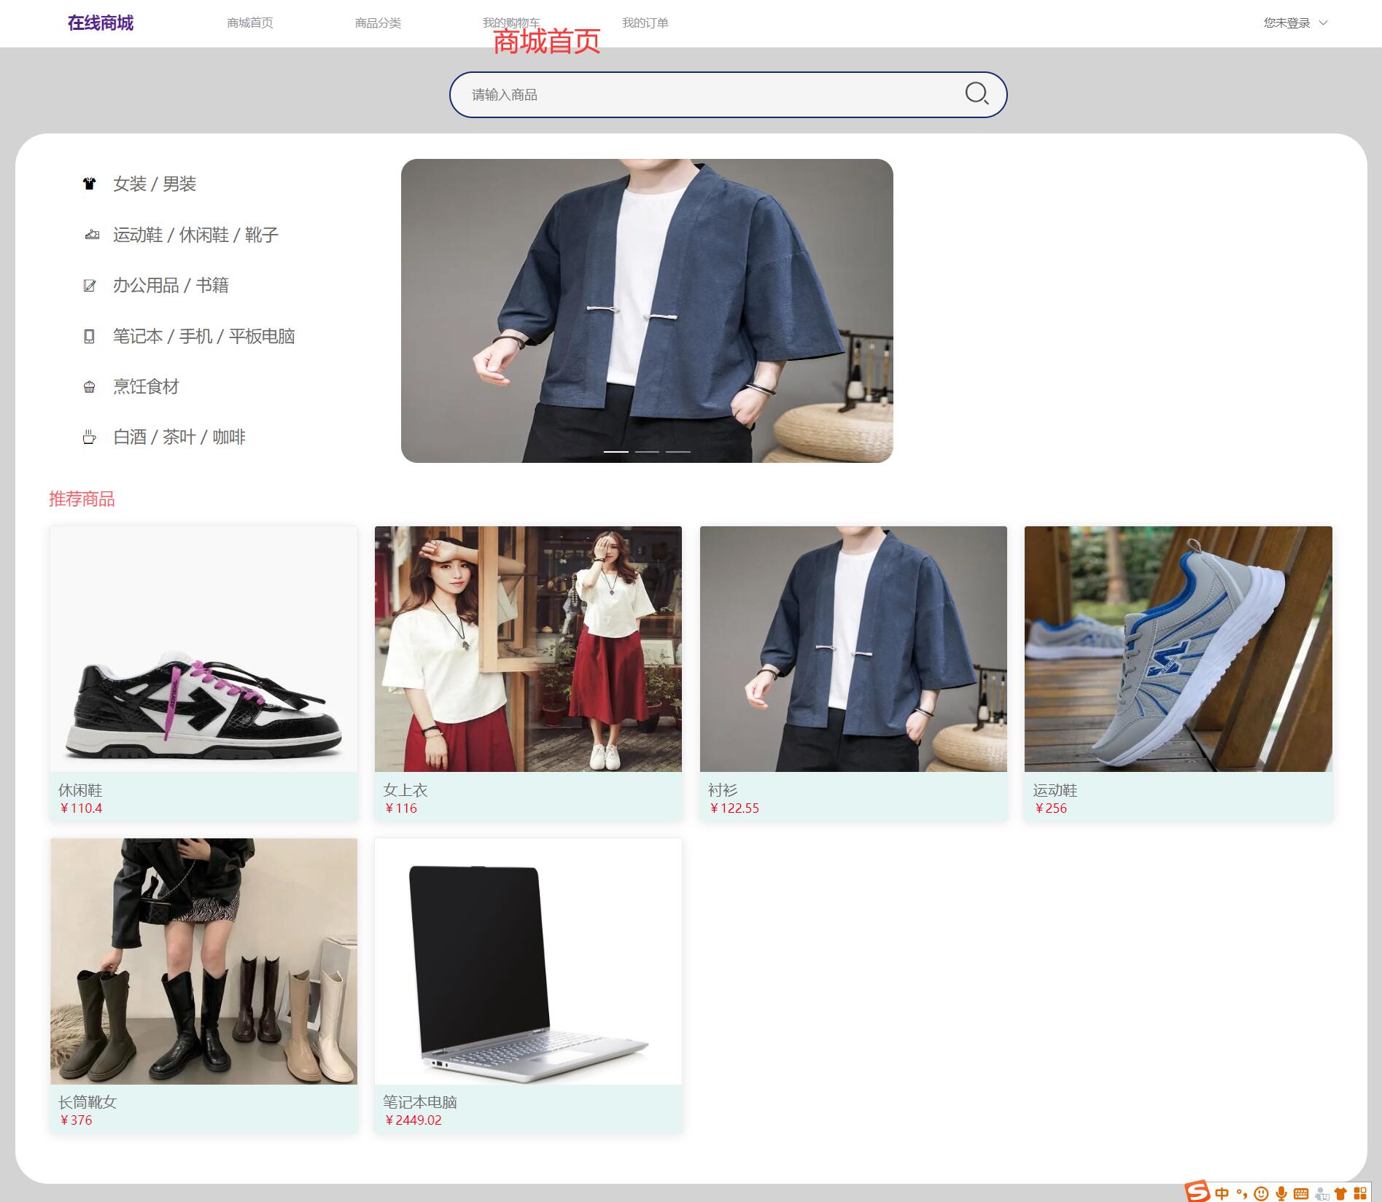Open 我的购物车 navigation item
This screenshot has height=1202, width=1382.
(511, 23)
